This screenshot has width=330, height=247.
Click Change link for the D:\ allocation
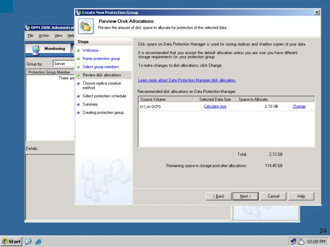click(x=299, y=106)
